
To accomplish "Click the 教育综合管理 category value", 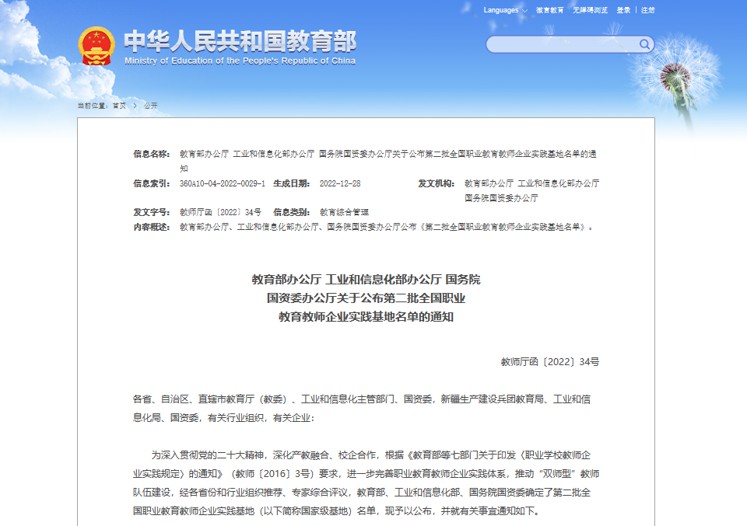I will [x=344, y=212].
